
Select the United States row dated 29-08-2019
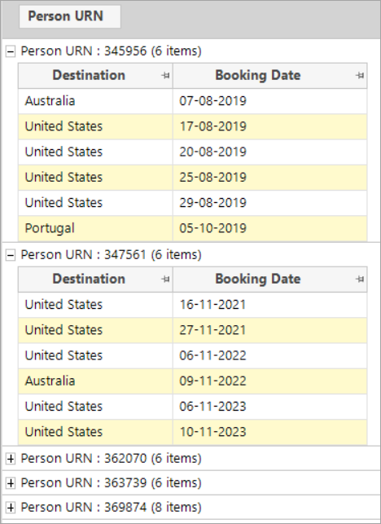(193, 203)
